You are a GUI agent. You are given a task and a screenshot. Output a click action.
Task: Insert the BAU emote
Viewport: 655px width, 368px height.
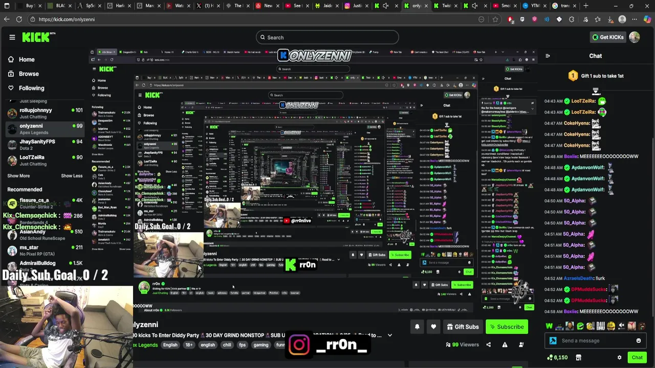[x=601, y=326]
